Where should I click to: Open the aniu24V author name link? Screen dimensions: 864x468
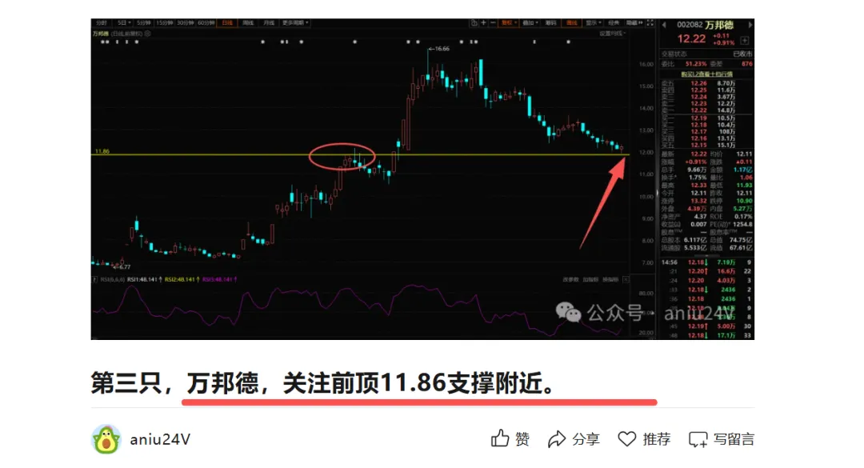[160, 439]
